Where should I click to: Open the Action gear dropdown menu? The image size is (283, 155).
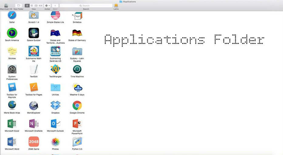click(x=47, y=5)
